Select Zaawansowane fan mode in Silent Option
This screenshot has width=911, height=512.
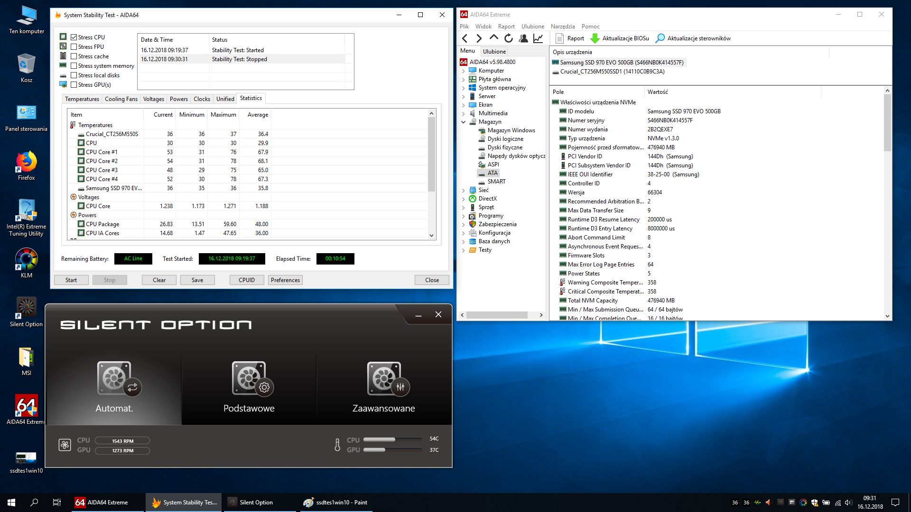tap(384, 387)
